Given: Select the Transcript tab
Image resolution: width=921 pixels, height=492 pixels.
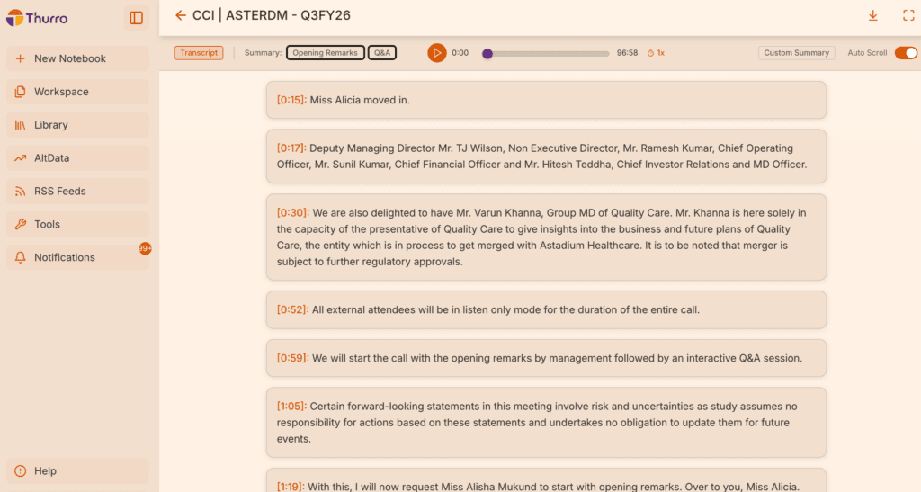Looking at the screenshot, I should (x=199, y=53).
